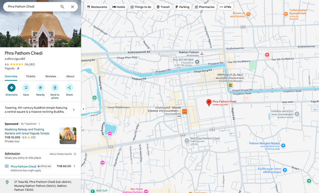Click the Xen Hotel Nakhon Pathom marker
Viewport: 319px width, 193px height.
click(x=146, y=191)
